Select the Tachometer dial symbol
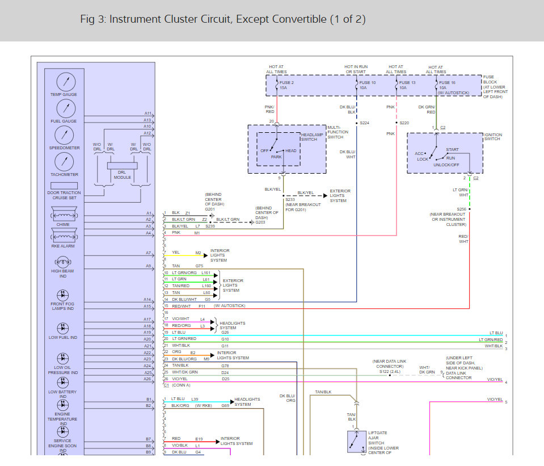This screenshot has height=466, width=544. (64, 162)
